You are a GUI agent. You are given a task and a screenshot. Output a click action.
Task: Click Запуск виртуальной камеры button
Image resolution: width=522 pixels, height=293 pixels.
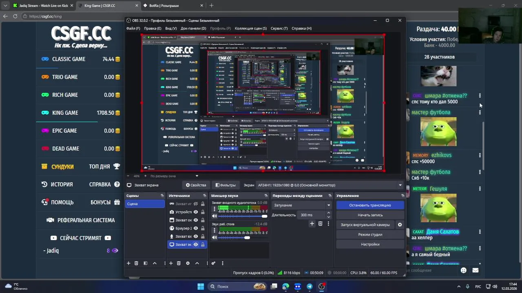tap(365, 225)
